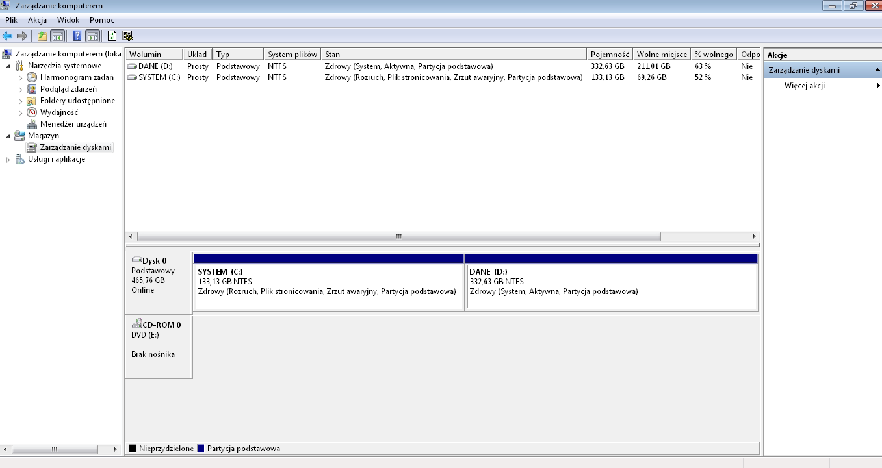Sort by the Pojemność column header
The height and width of the screenshot is (468, 882).
coord(610,55)
